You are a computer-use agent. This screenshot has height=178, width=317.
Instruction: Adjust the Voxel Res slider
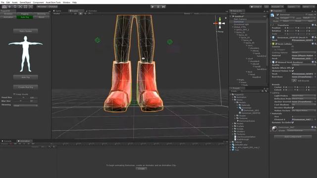point(21,97)
